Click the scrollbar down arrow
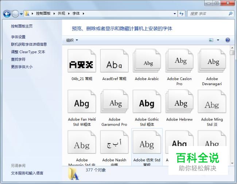The image size is (237, 184). [x=232, y=163]
